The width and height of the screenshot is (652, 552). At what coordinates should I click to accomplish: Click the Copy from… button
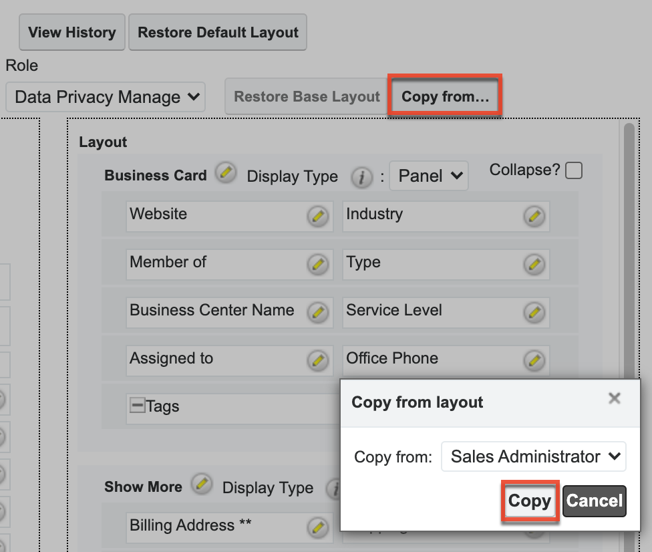coord(445,97)
